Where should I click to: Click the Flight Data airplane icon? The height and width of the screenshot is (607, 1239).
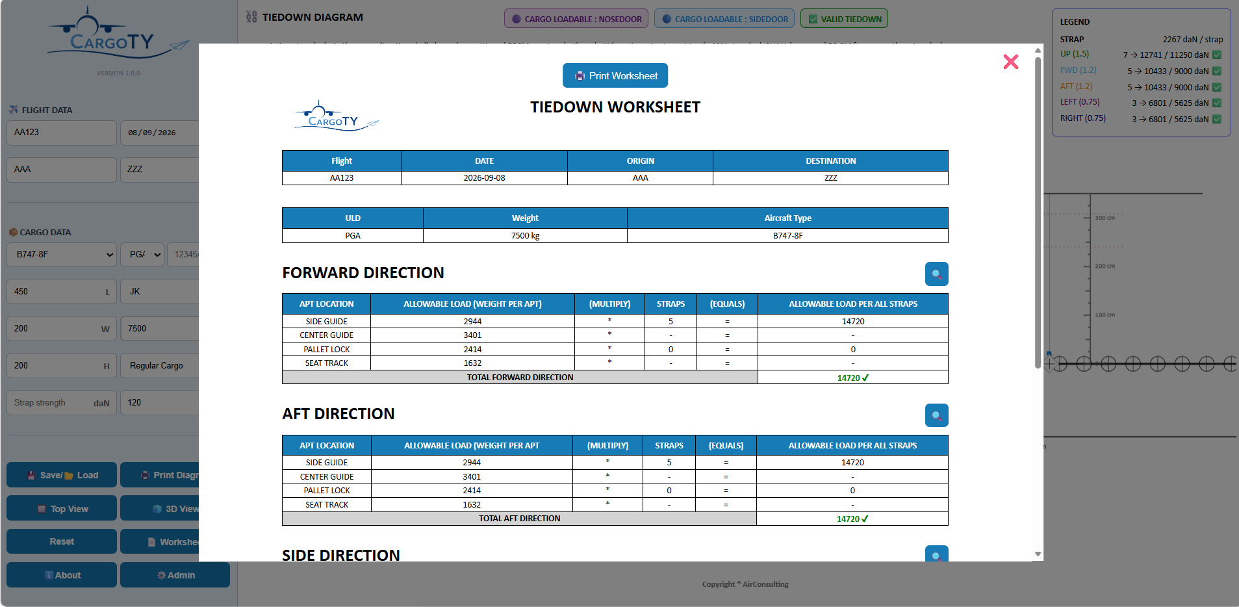pos(14,110)
